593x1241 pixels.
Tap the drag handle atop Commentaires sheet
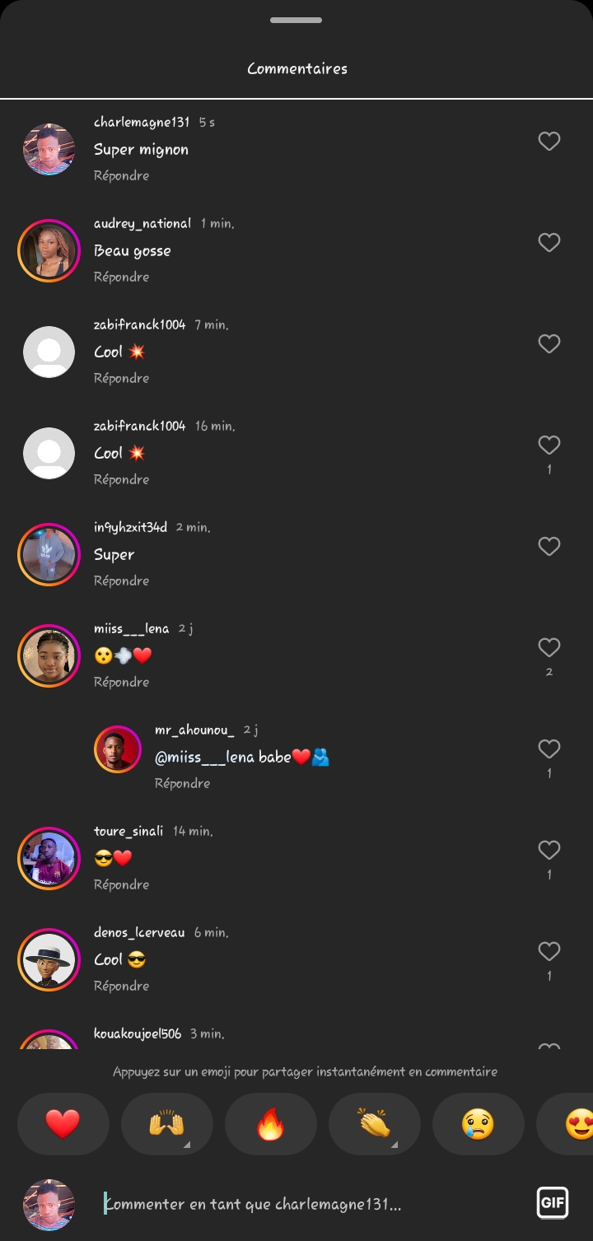(x=296, y=20)
